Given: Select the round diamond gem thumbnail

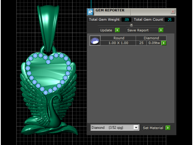Looking at the screenshot, I should (x=95, y=41).
